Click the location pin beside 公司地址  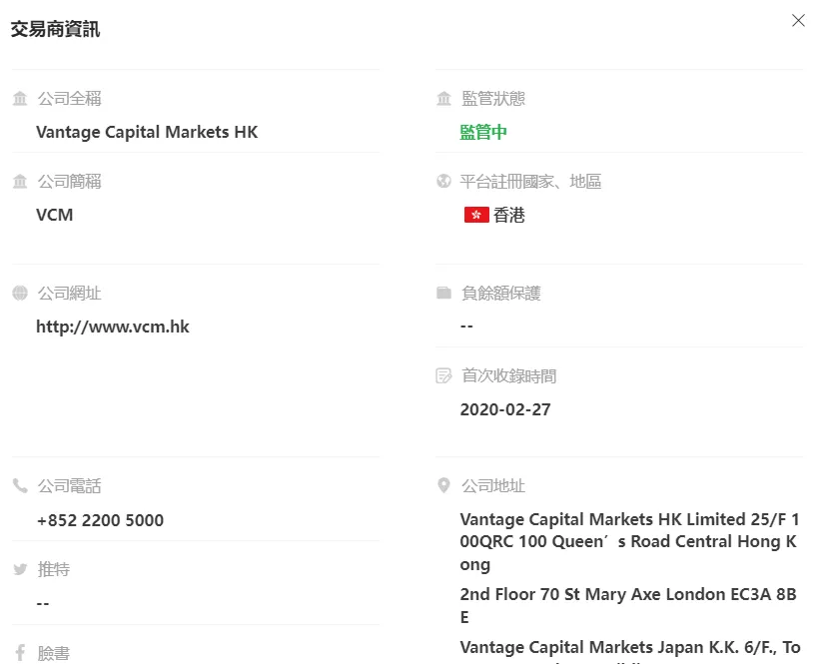pyautogui.click(x=443, y=486)
